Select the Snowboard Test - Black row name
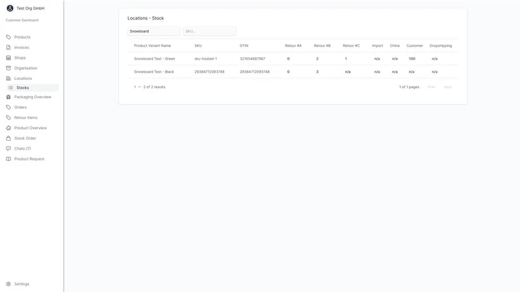 coord(154,71)
